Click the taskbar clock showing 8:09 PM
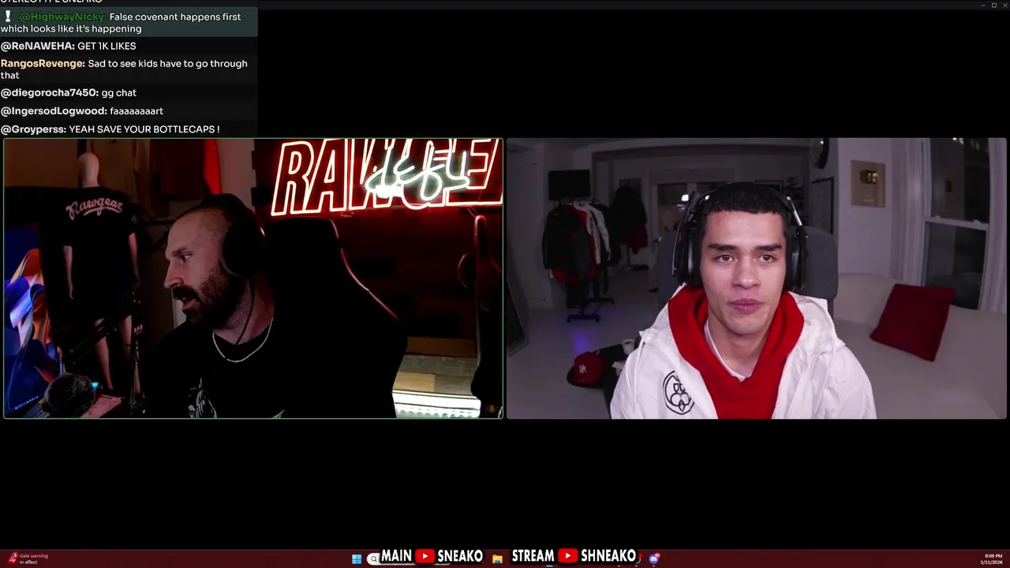Image resolution: width=1010 pixels, height=568 pixels. [x=992, y=559]
